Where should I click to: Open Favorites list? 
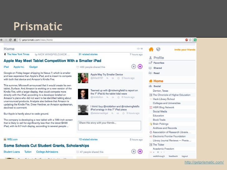tap(159, 63)
